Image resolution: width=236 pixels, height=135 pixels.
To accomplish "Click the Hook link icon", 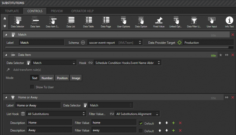I will tap(90, 63).
